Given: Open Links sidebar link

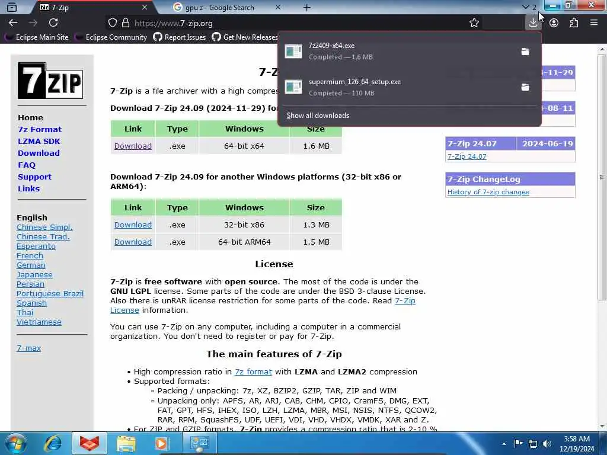Looking at the screenshot, I should click(28, 188).
